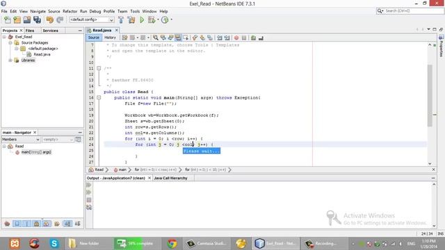445x250 pixels.
Task: Create a new file with the New File icon
Action: coord(8,20)
